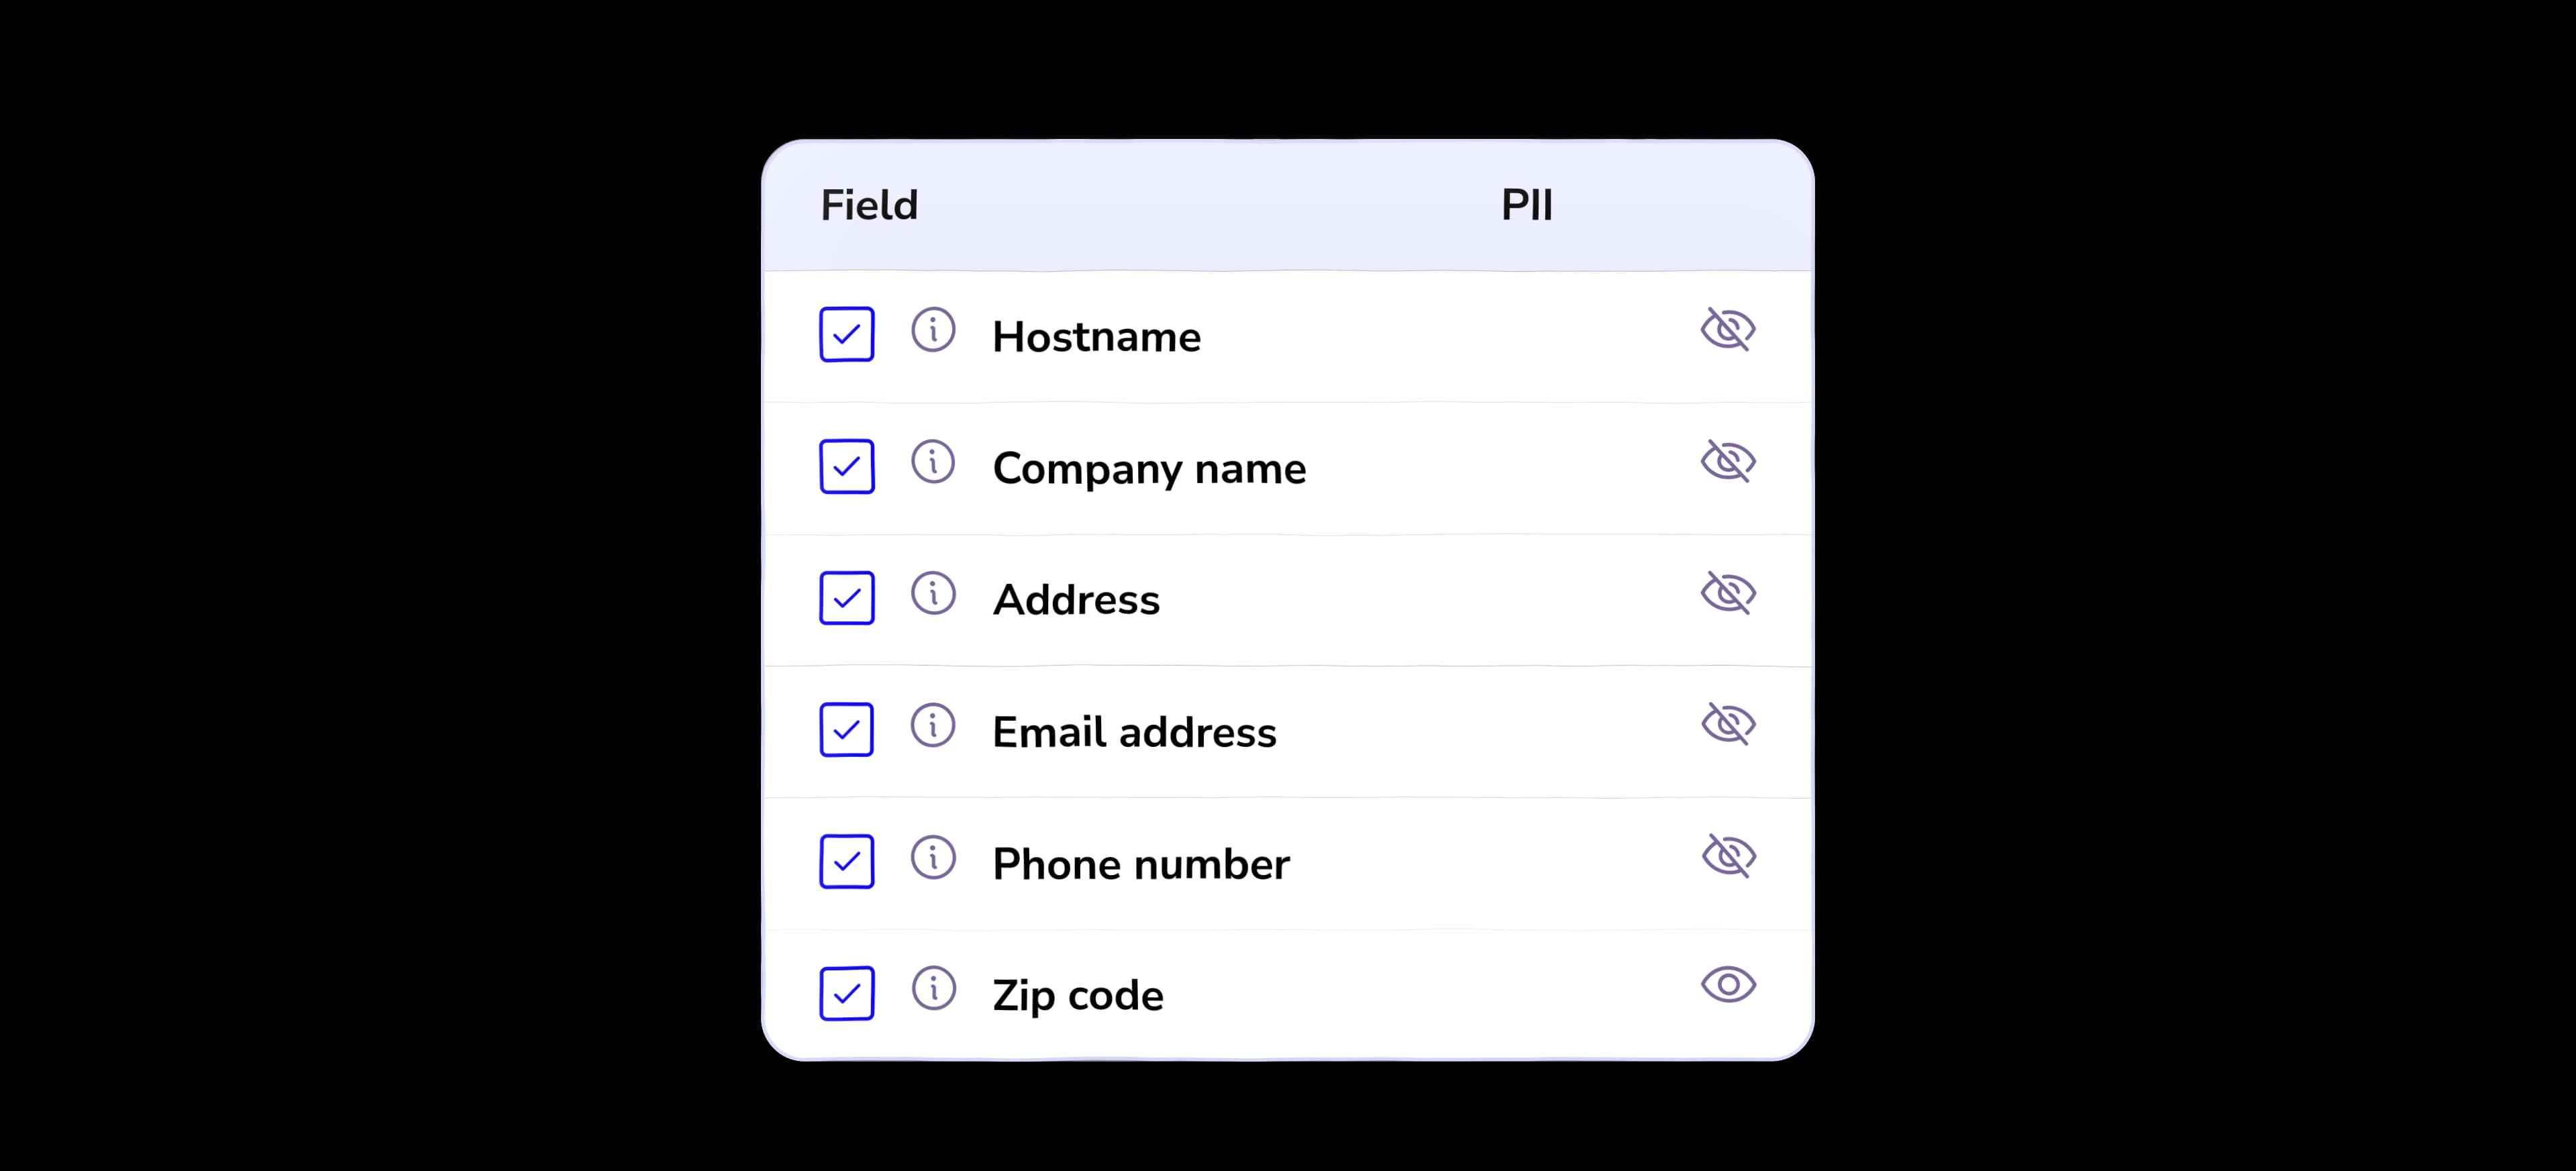Open the info icon beside Zip code

point(933,990)
